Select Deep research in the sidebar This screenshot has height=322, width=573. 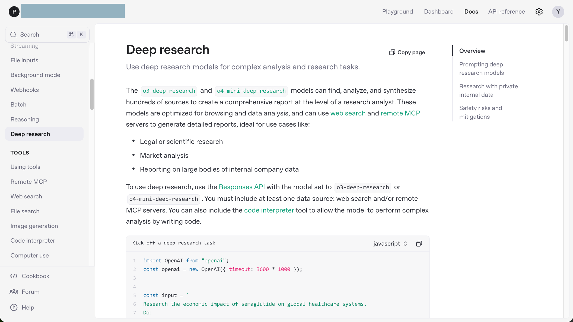30,134
